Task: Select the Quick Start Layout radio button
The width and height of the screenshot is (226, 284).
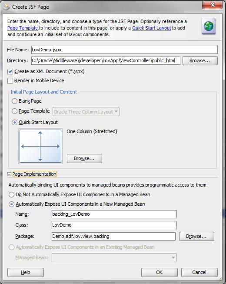Action: [x=14, y=123]
